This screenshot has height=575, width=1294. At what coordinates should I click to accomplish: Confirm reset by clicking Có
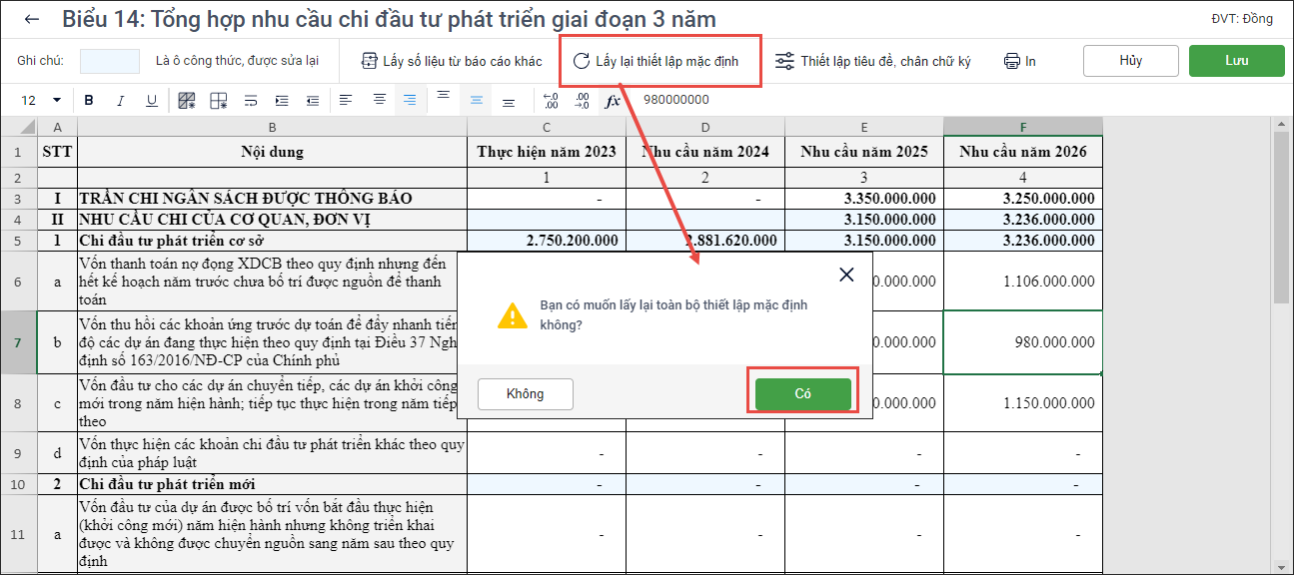(x=802, y=394)
